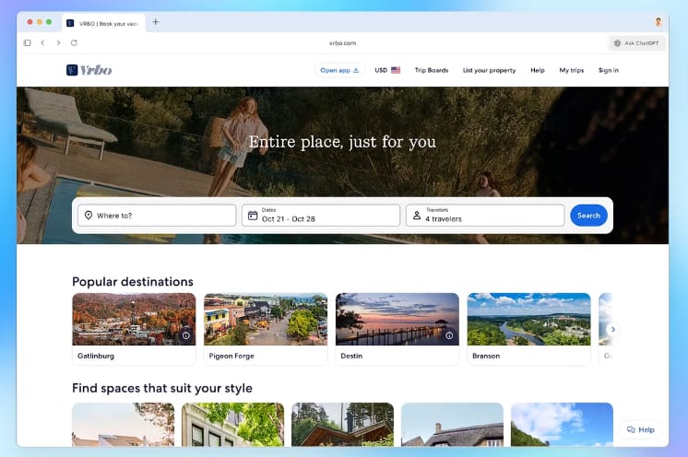Image resolution: width=688 pixels, height=457 pixels.
Task: Open the Travelers selector showing 4 travelers
Action: click(x=485, y=215)
